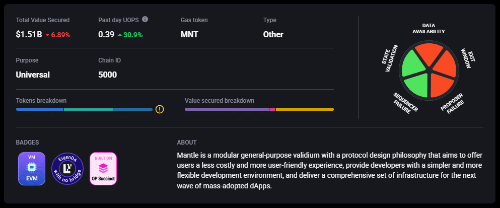
Task: Click the EVM VM badge
Action: tap(31, 168)
